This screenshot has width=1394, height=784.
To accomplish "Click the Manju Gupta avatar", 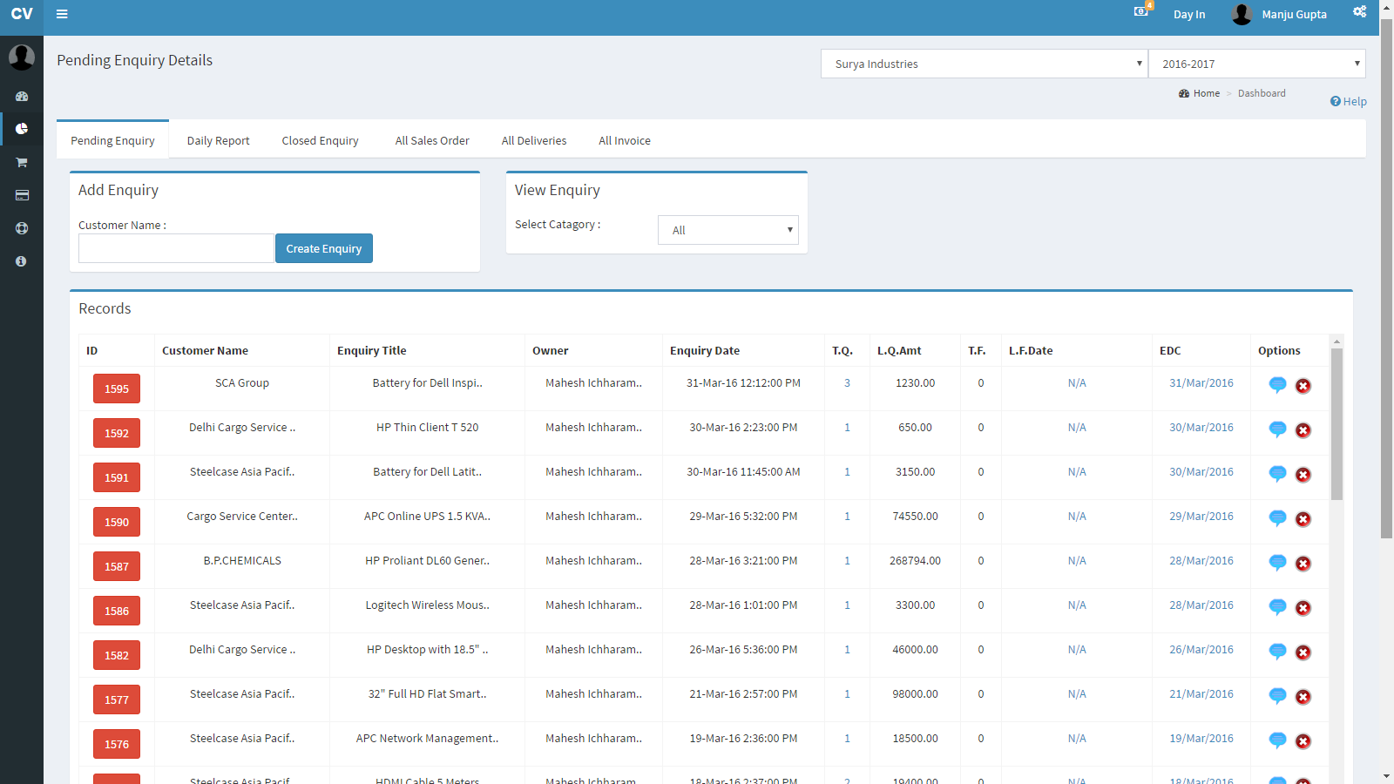I will [1242, 14].
